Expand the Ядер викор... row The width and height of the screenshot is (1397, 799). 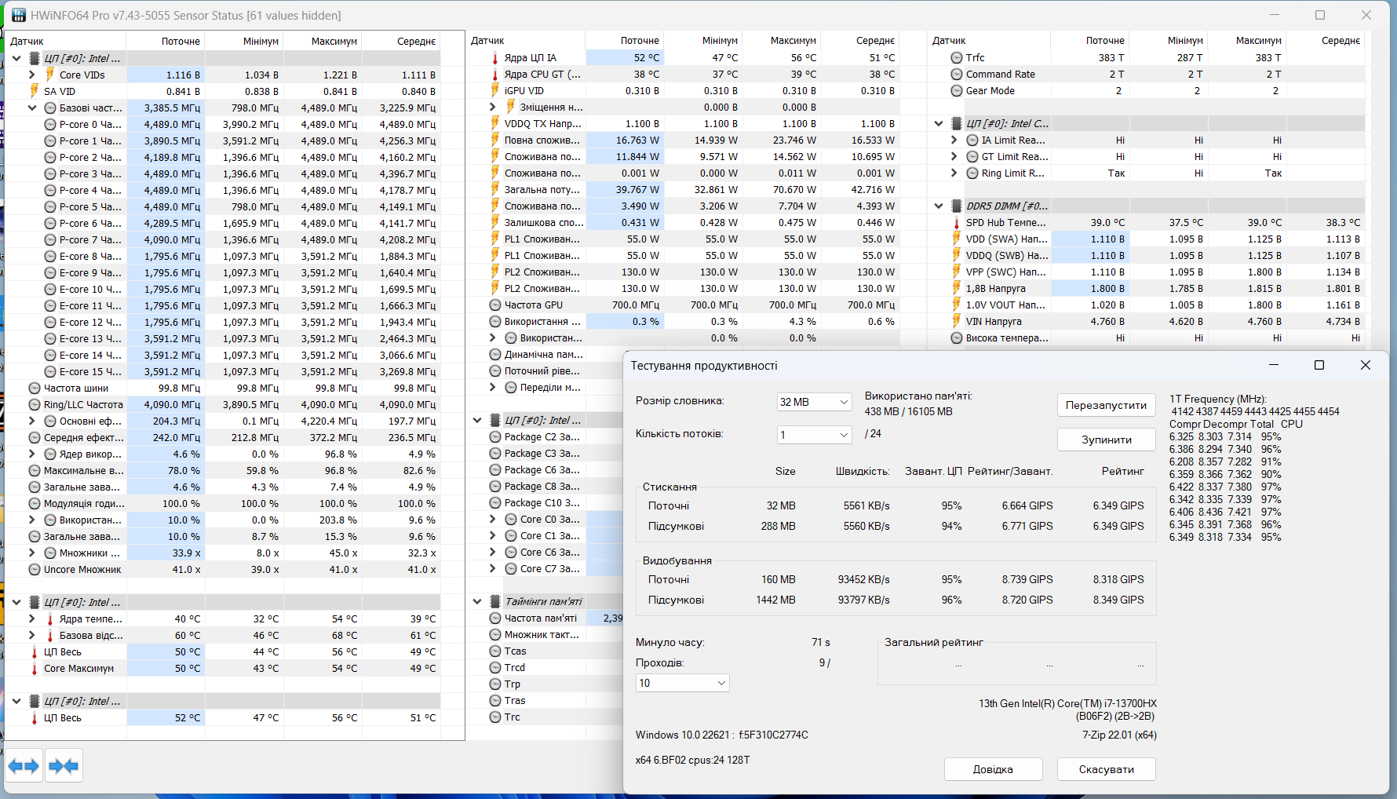(x=32, y=454)
